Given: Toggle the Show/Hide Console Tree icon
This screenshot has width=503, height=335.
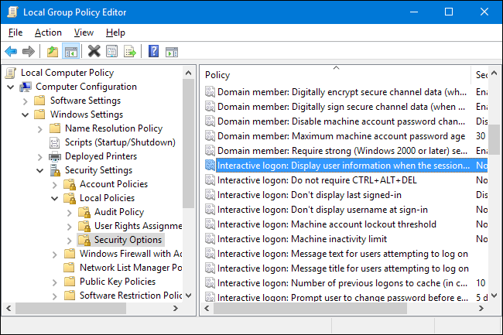Looking at the screenshot, I should (70, 51).
